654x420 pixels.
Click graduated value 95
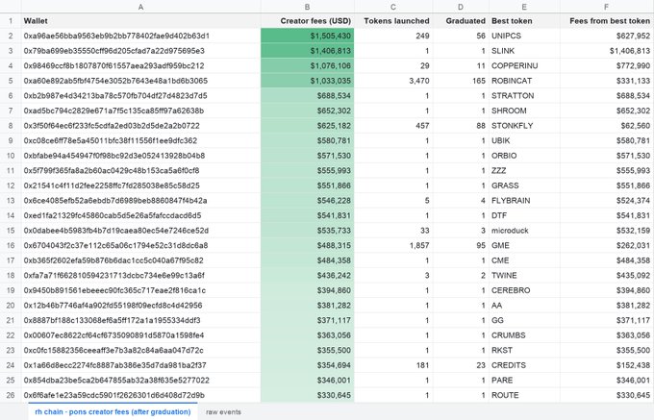click(x=461, y=245)
